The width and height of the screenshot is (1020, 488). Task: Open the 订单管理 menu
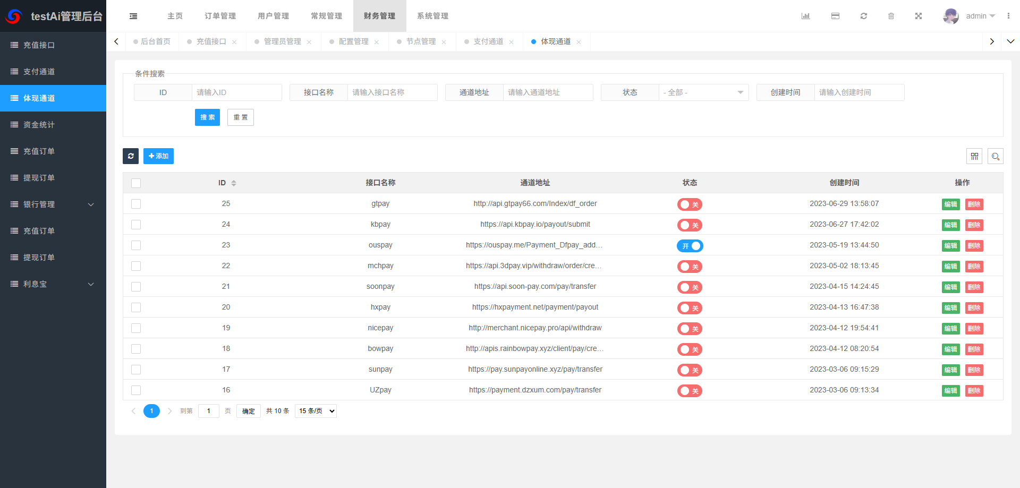pos(219,16)
